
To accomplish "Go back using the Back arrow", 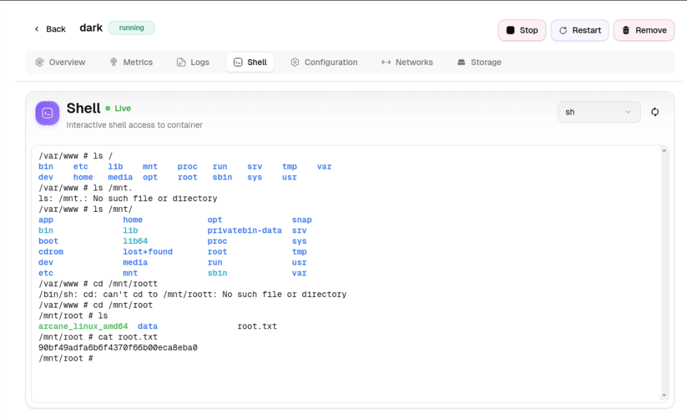I will [37, 29].
